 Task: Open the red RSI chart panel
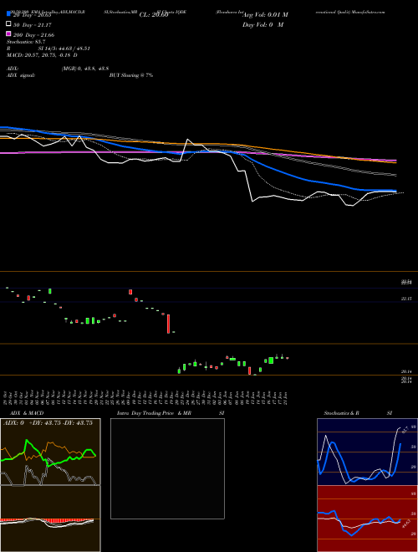pos(367,519)
